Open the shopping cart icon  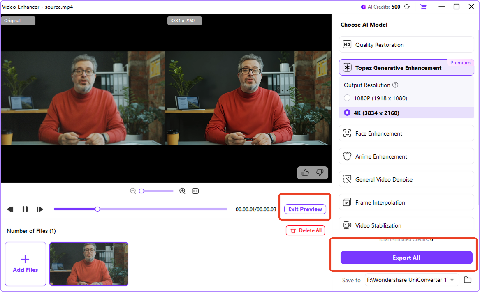click(423, 7)
